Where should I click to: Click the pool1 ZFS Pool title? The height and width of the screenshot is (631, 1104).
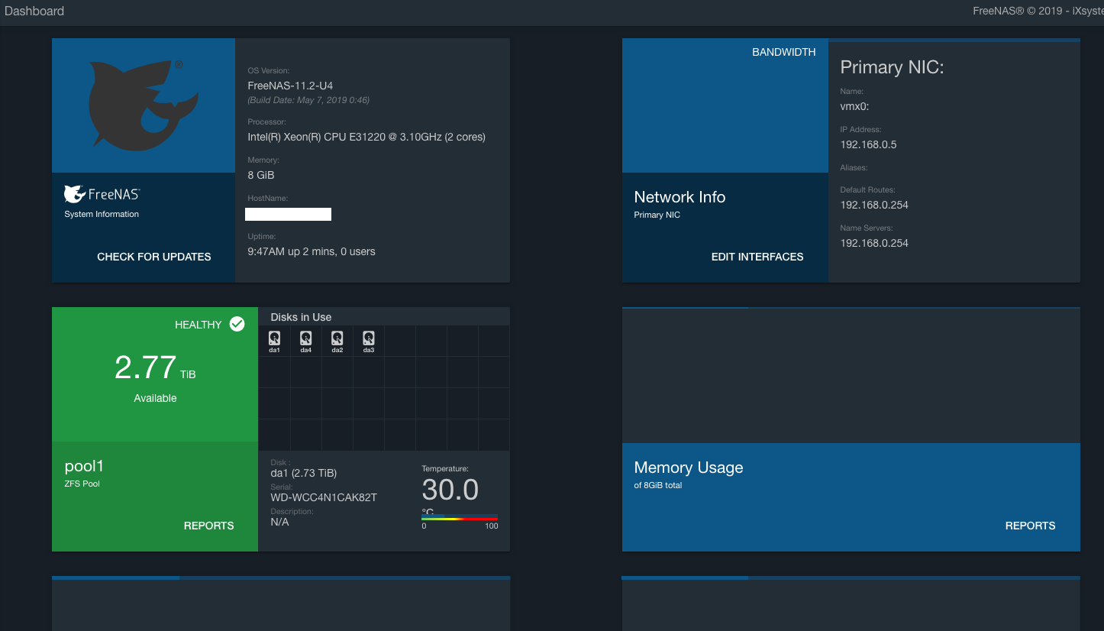[x=84, y=467]
